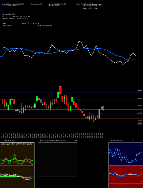Click the highest peak of the white indicator line
The height and width of the screenshot is (188, 143).
[x=79, y=41]
